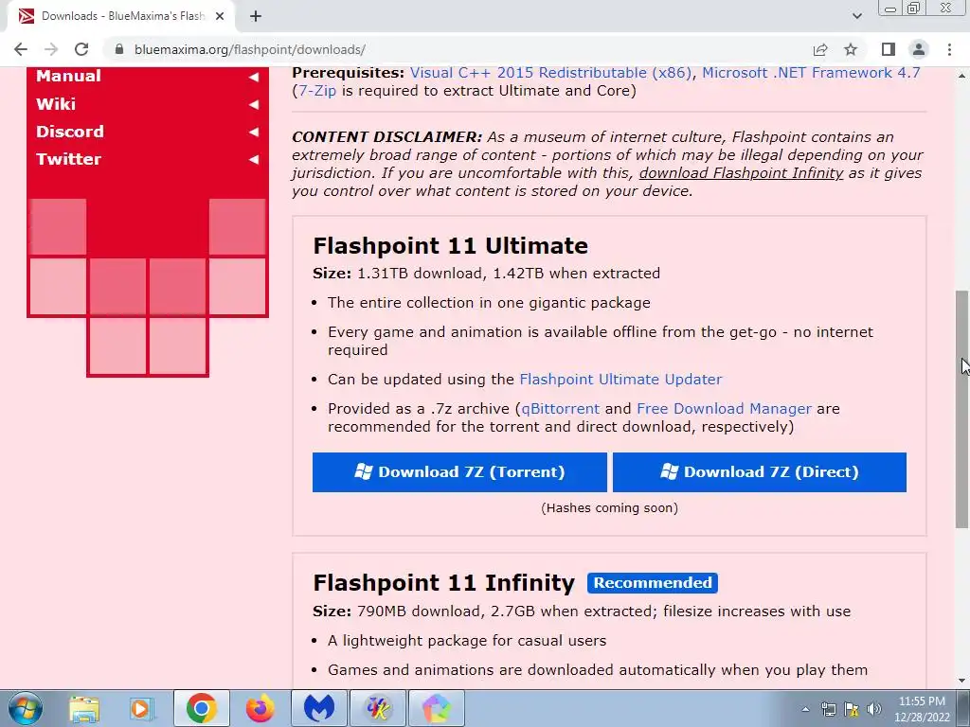Bookmark this page with star icon
The image size is (970, 727).
851,49
